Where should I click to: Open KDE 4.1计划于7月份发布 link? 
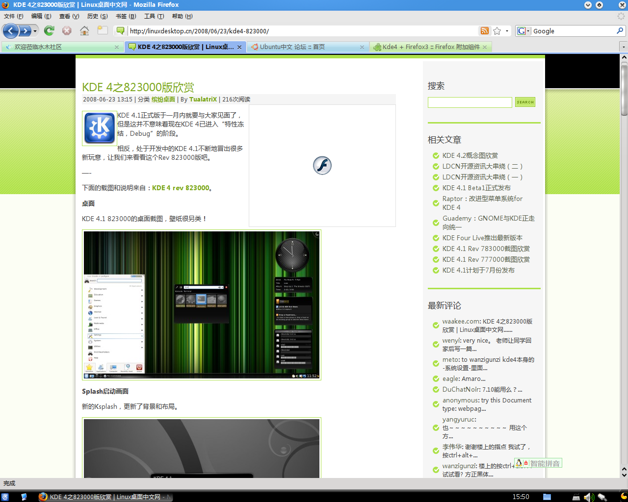coord(478,270)
